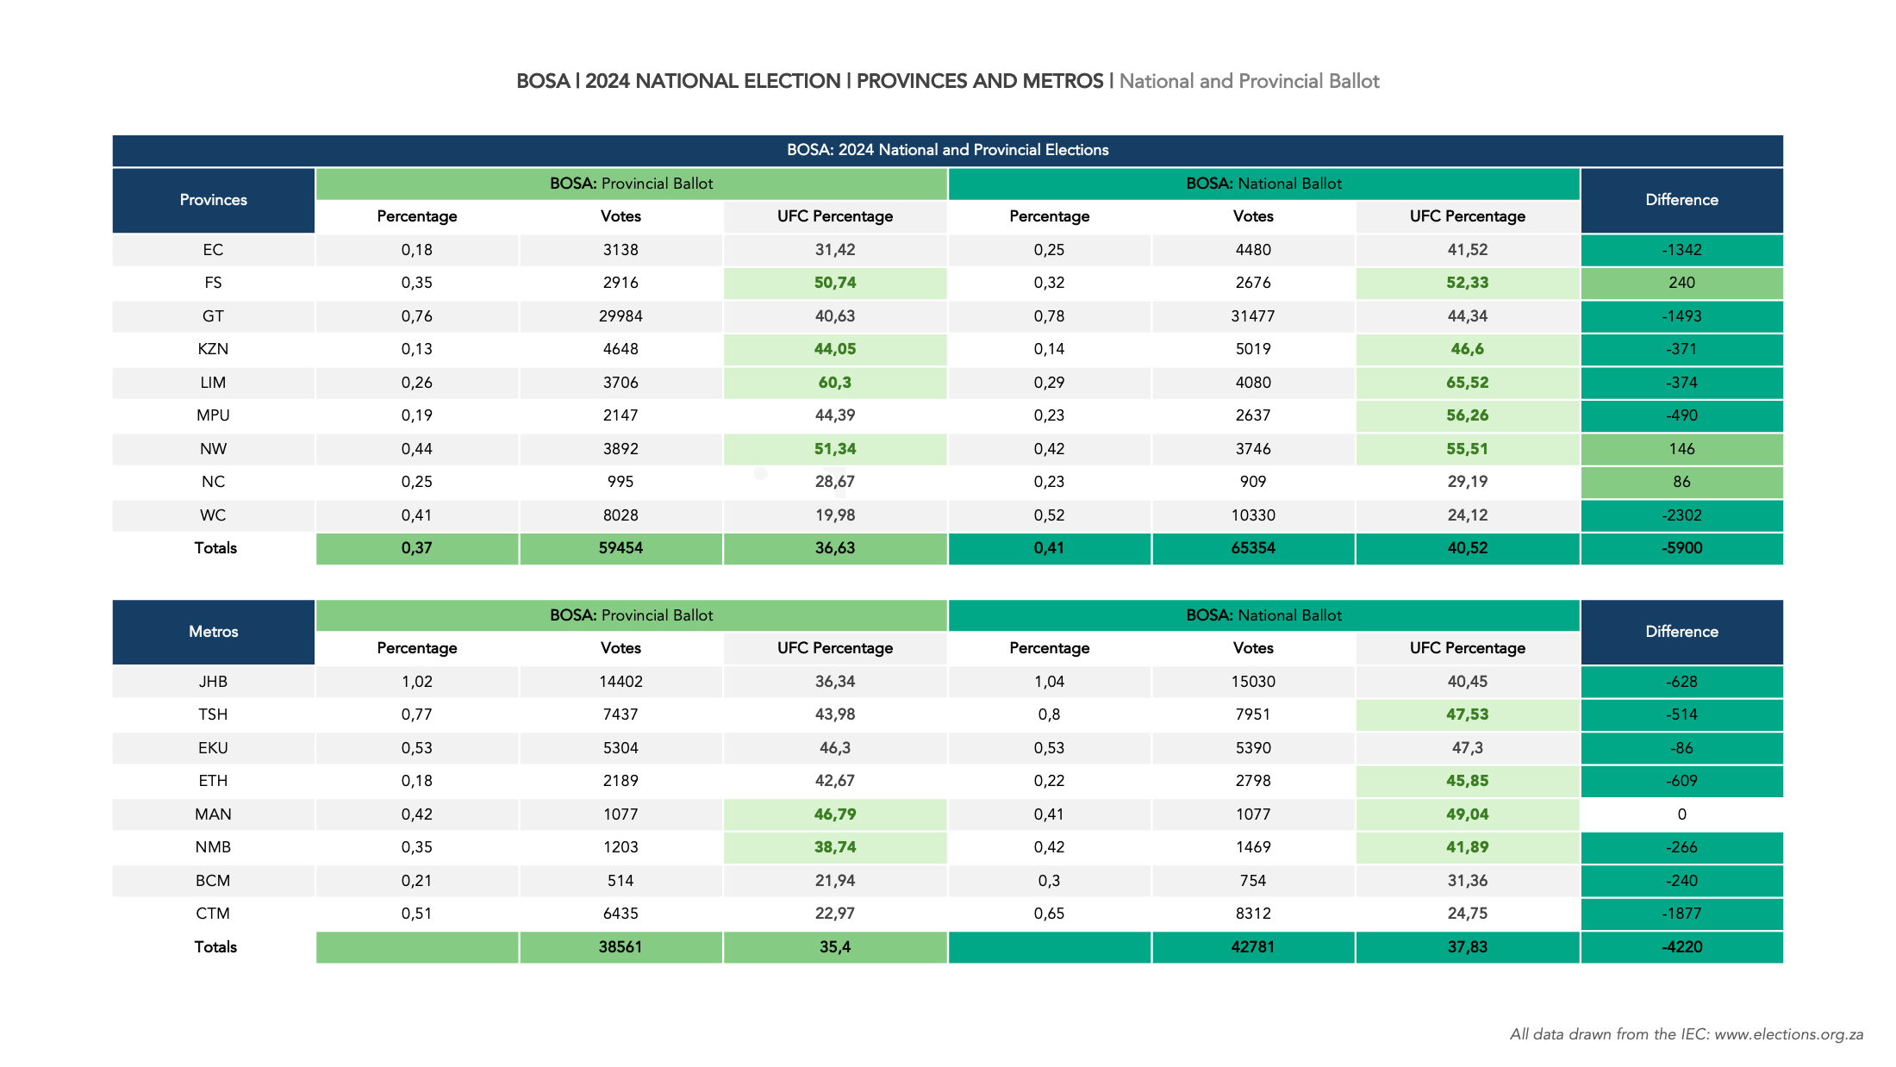Screen dimensions: 1896x1067
Task: Select the NMB provincial votes cell 1203
Action: [621, 847]
